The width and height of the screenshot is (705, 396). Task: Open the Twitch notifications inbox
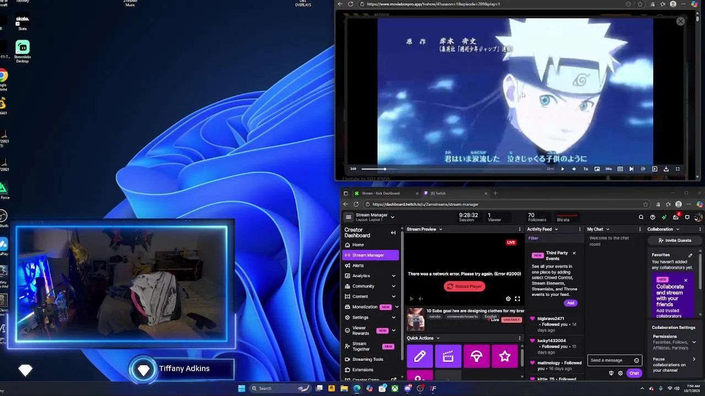(676, 217)
